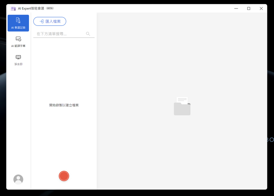The height and width of the screenshot is (196, 274).
Task: Click the AI Expert app logo icon
Action: [13, 8]
